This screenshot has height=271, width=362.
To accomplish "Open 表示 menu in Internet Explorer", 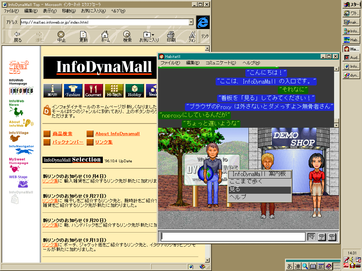I will point(49,11).
